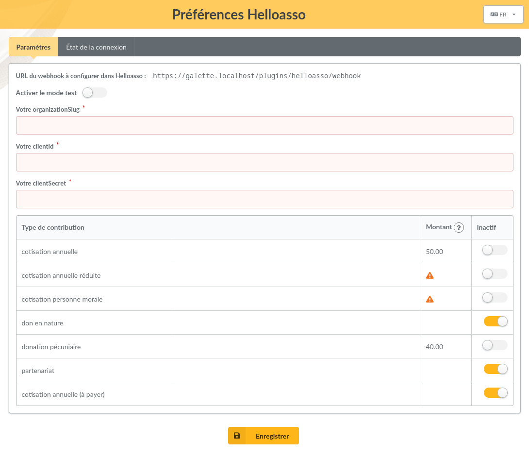Turn off the inactive switch for don en nature
The width and height of the screenshot is (529, 458).
tap(495, 322)
